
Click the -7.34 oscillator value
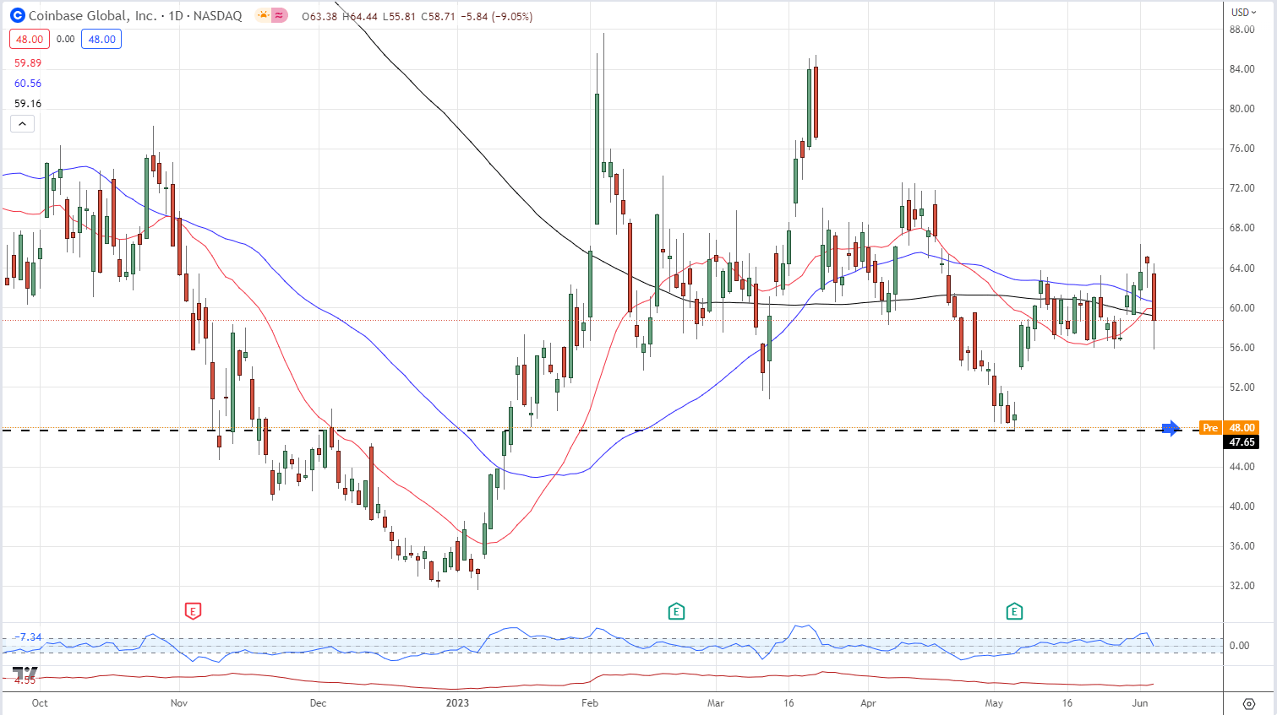[x=28, y=637]
